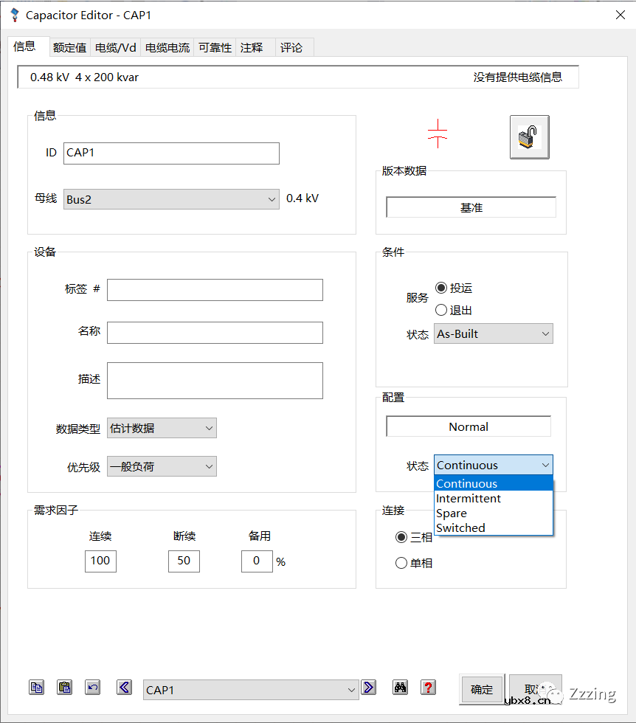
Task: Click the 基准 version data button
Action: click(x=470, y=207)
